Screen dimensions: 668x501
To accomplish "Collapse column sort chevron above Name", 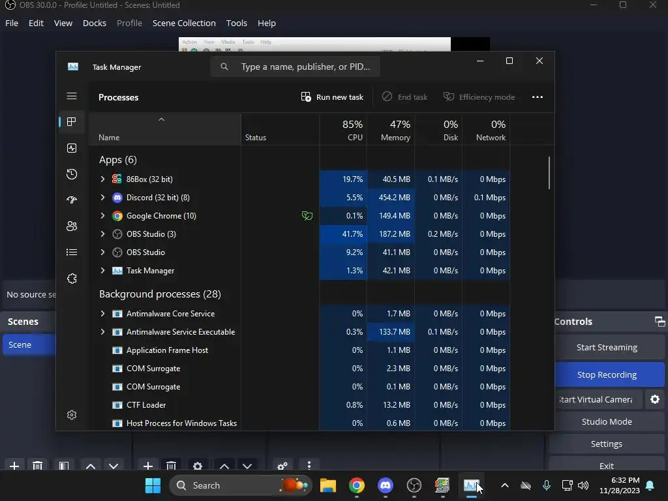I will (162, 120).
